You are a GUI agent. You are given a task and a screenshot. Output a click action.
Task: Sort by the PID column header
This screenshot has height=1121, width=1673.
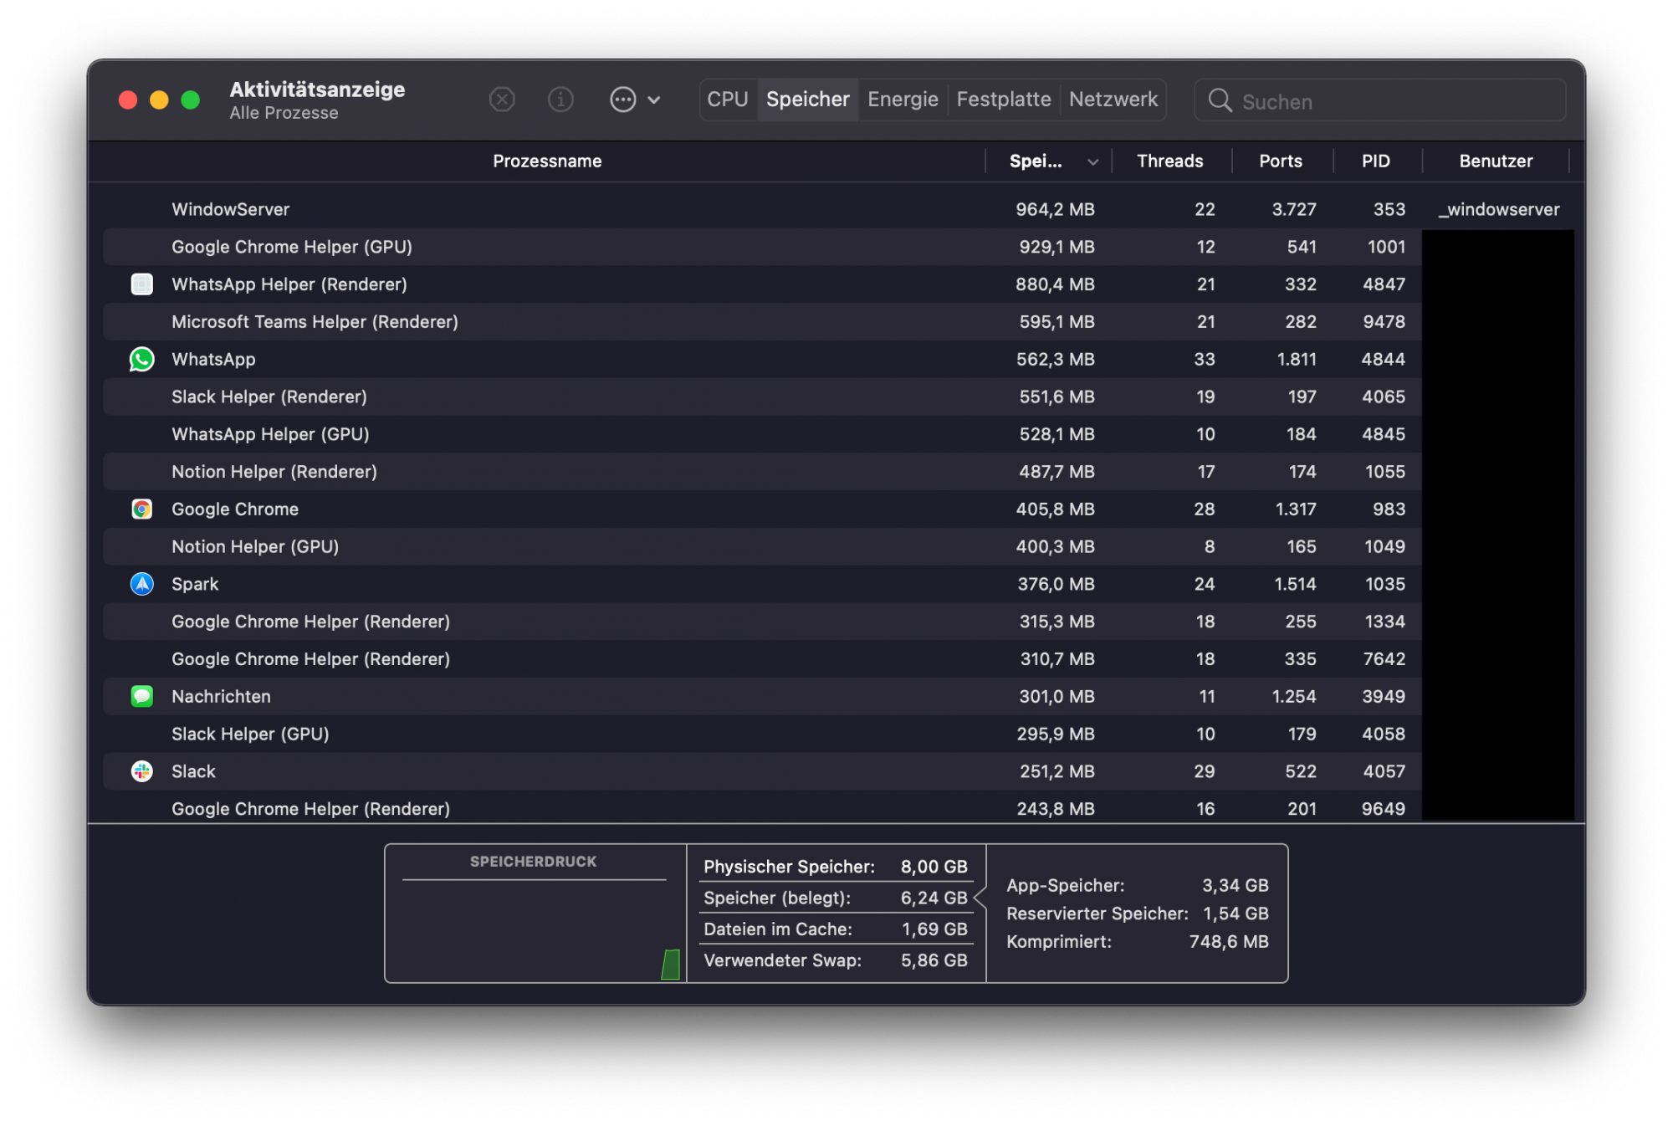point(1375,161)
